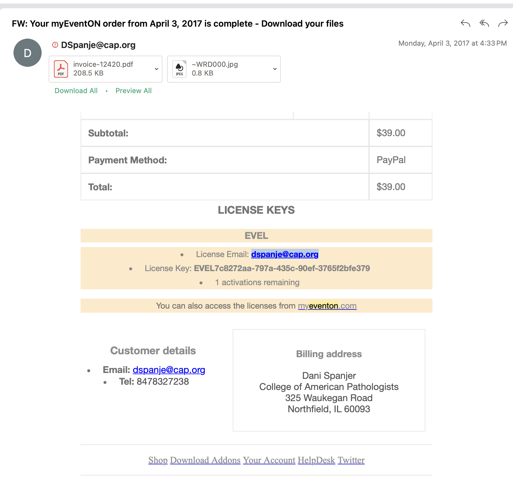This screenshot has height=486, width=513.
Task: Open the HelpDesk footer link
Action: click(x=316, y=460)
